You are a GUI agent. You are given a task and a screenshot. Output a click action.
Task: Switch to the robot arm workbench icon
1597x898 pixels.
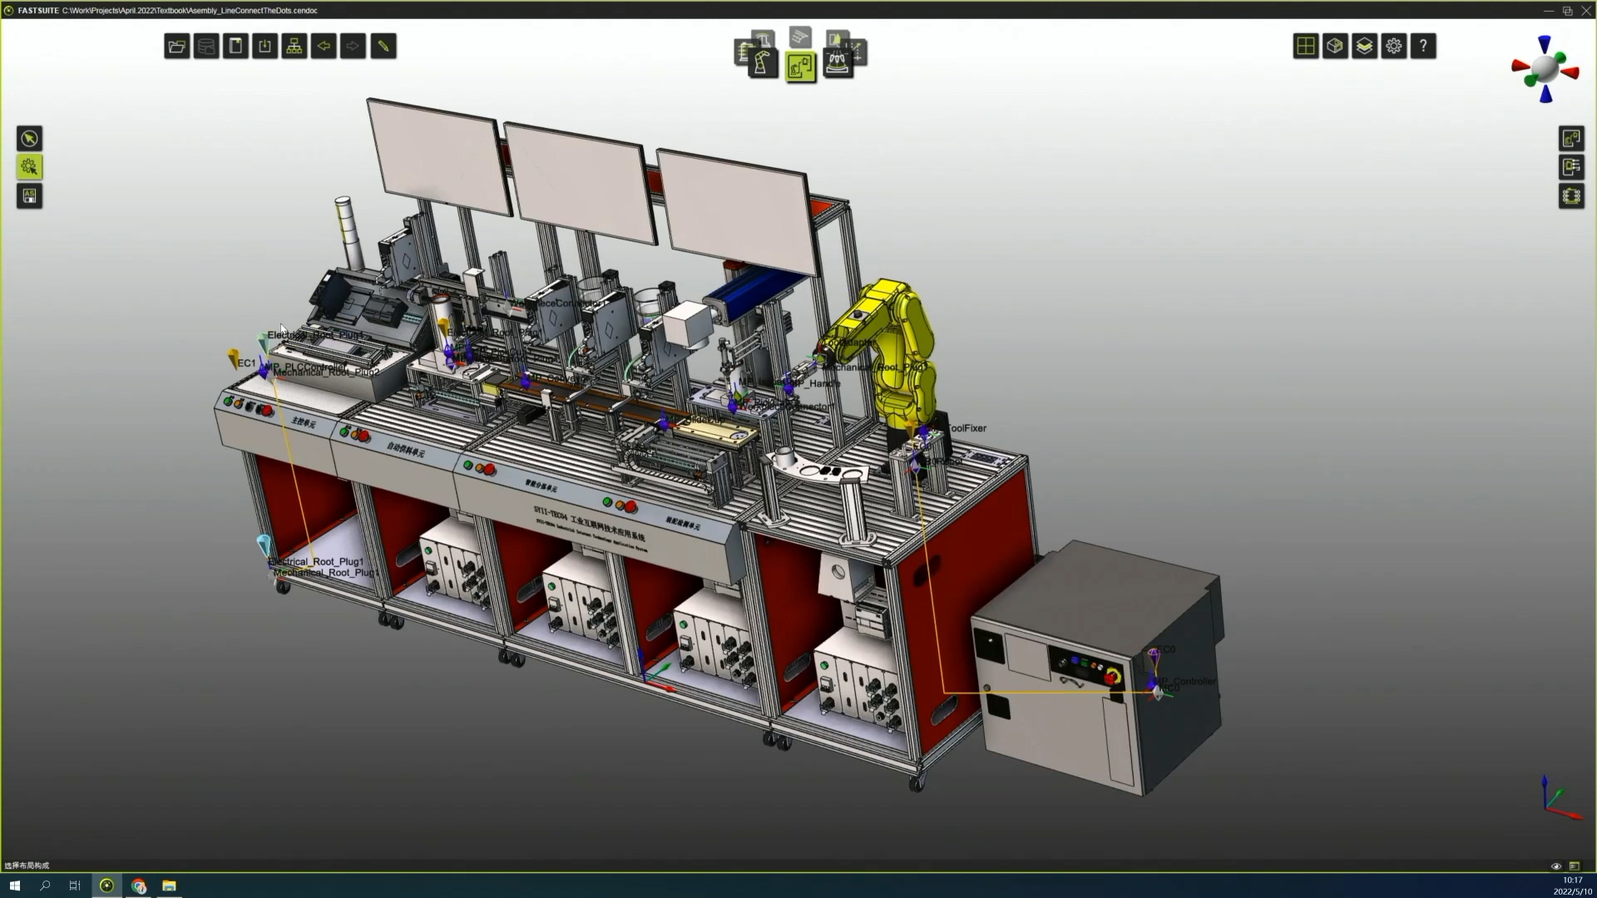click(762, 64)
